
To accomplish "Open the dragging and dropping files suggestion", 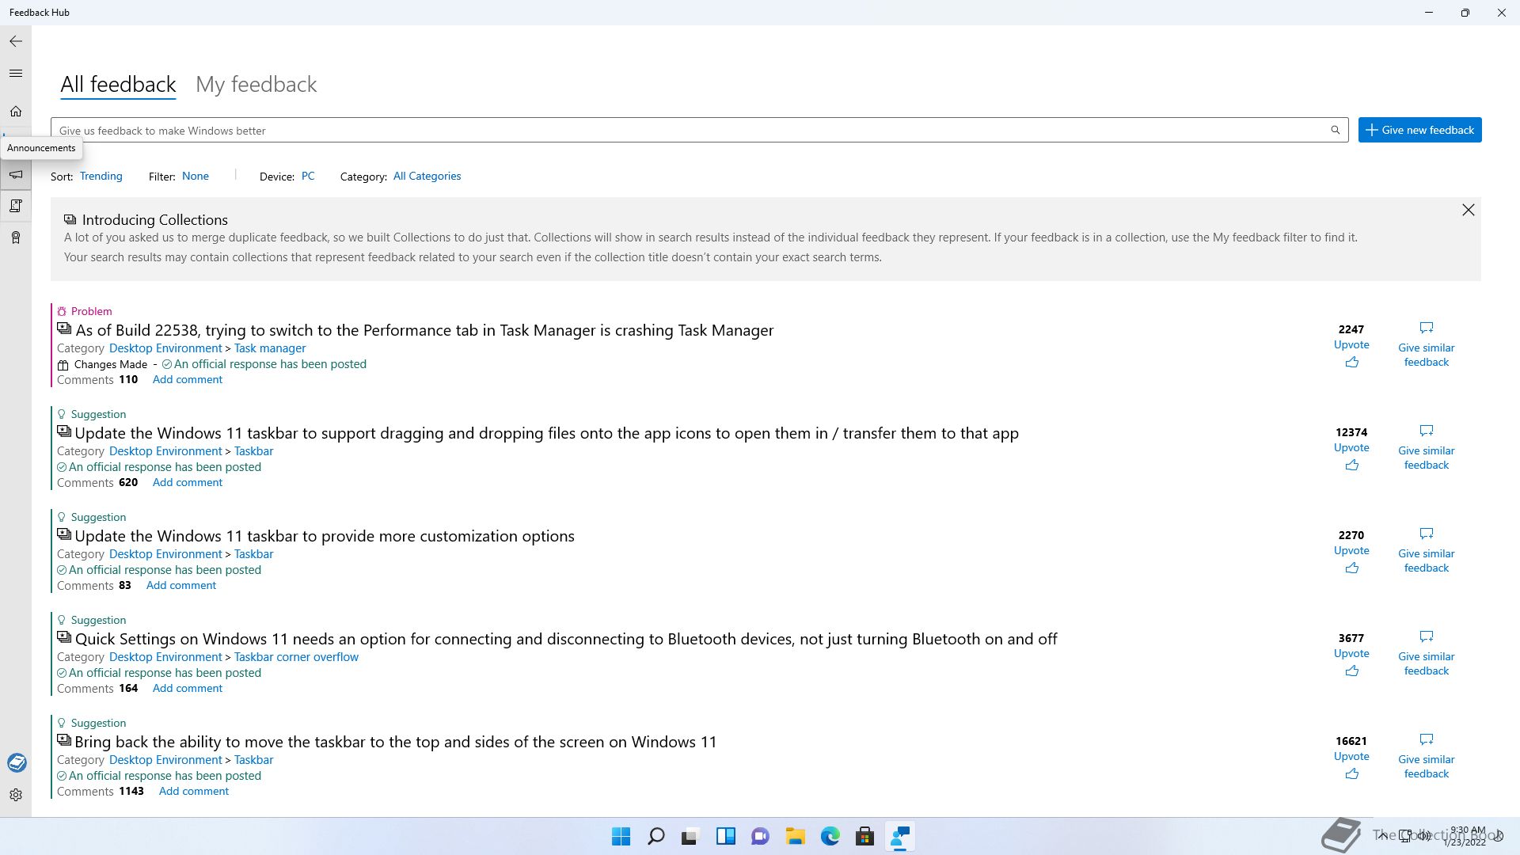I will click(546, 433).
